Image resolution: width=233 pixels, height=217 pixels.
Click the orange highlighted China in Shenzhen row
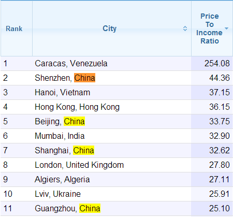(84, 78)
